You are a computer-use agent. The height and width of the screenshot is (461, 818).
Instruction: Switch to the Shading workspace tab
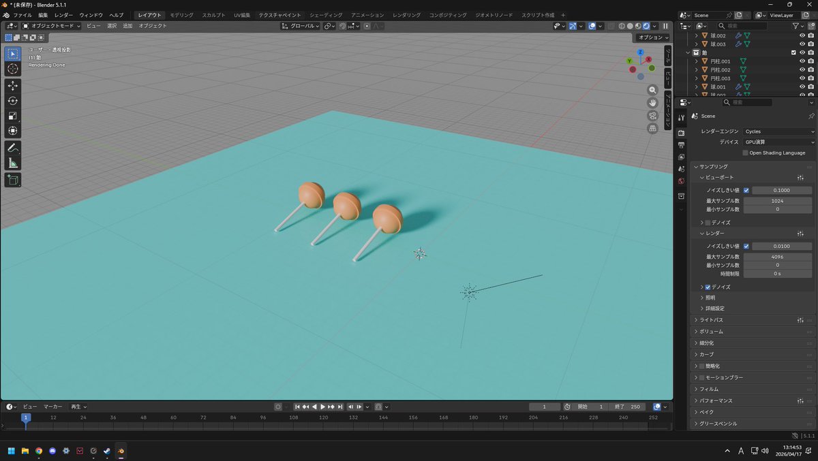coord(326,15)
